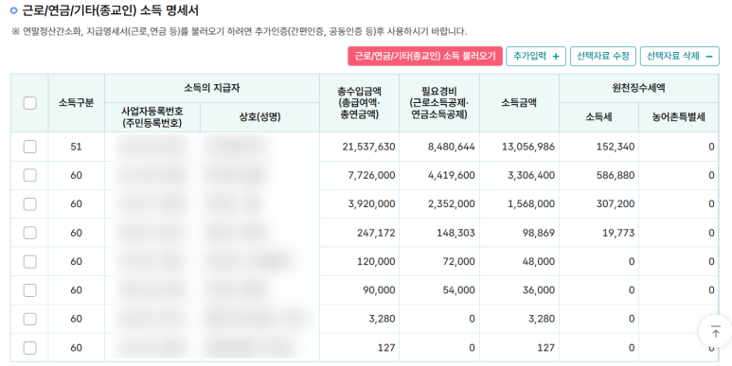Check the row with total 127

tap(30, 347)
